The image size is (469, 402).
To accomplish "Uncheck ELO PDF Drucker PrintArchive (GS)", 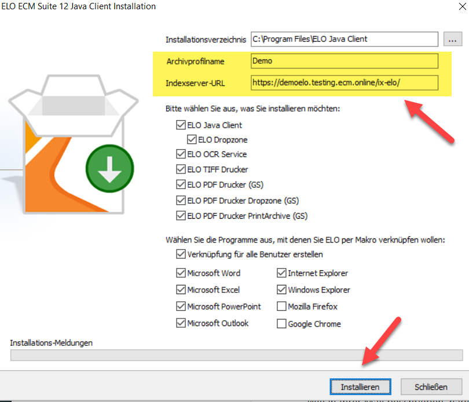I will tap(181, 216).
